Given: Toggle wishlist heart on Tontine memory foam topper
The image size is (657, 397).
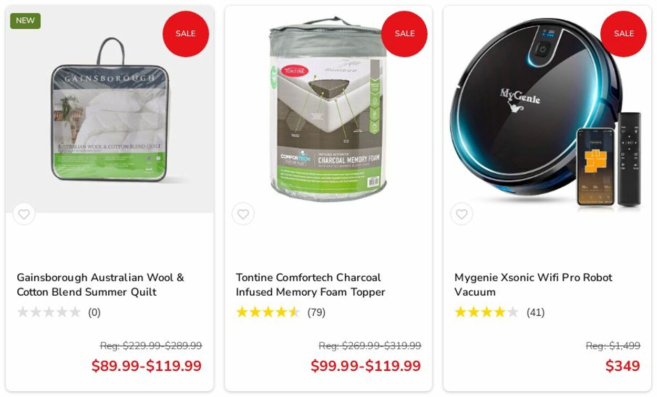Looking at the screenshot, I should coord(243,214).
